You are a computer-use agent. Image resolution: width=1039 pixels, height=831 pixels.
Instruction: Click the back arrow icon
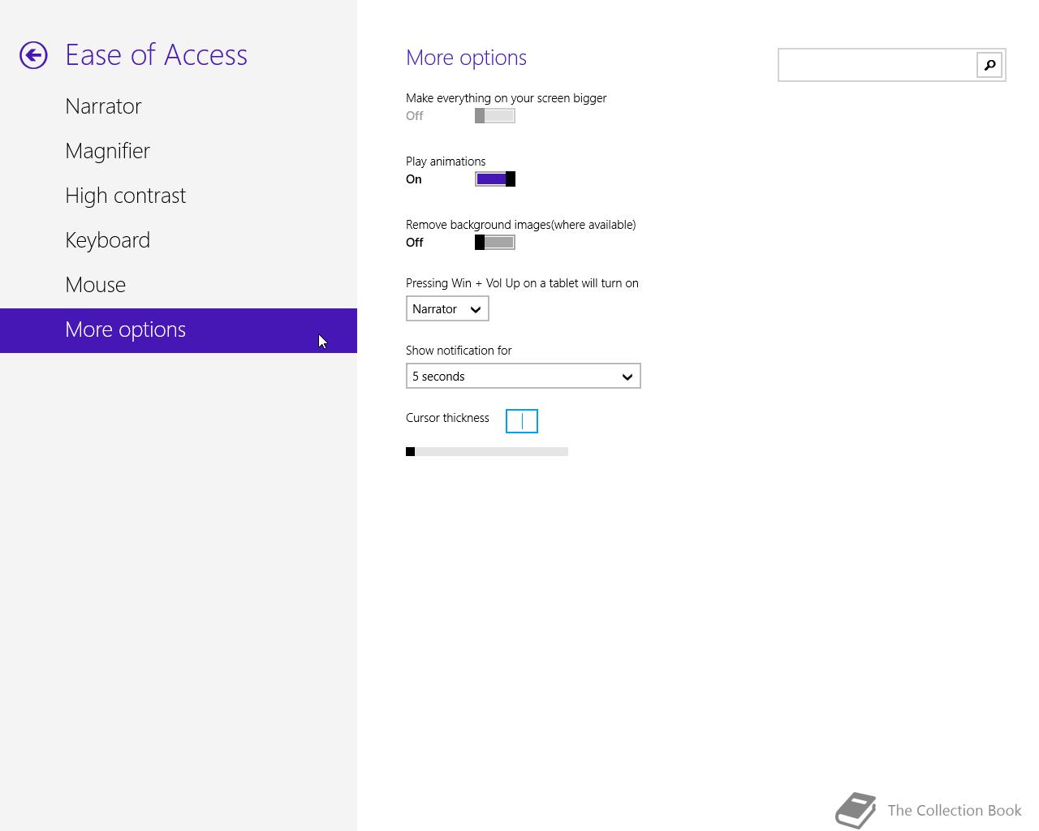[x=33, y=55]
